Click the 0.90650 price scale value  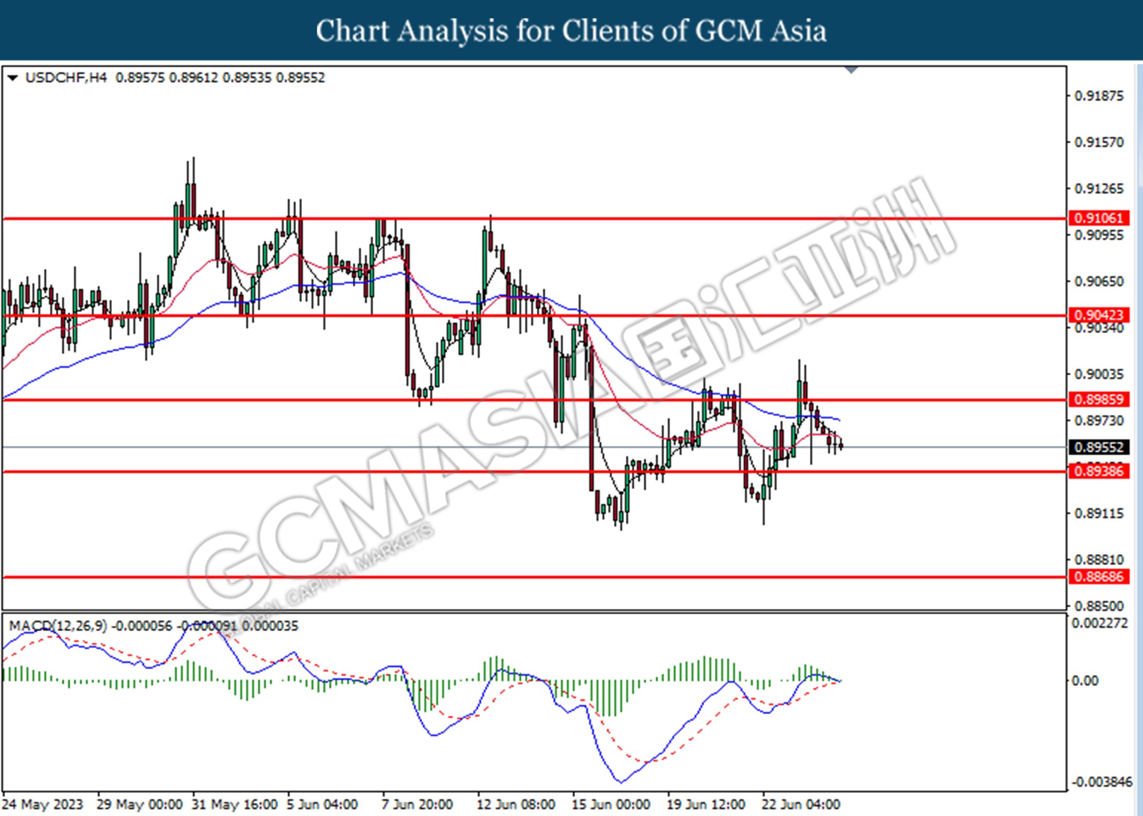coord(1099,281)
